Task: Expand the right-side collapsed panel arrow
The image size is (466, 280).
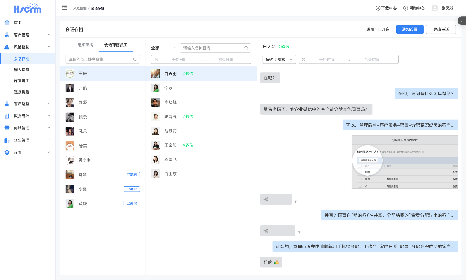Action: tap(462, 21)
